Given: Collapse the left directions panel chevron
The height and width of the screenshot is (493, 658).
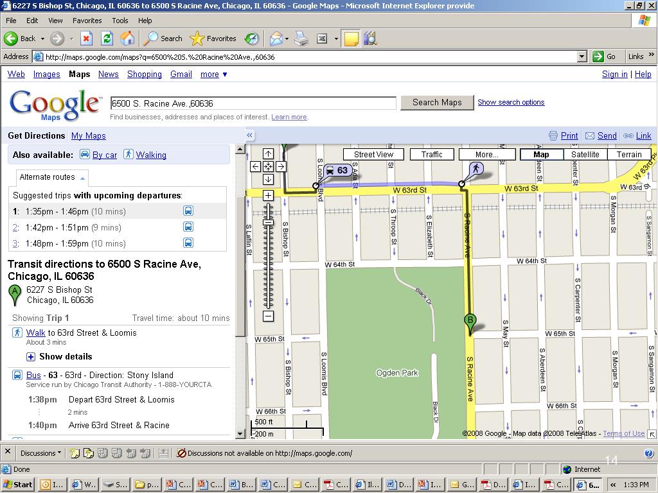Looking at the screenshot, I should (x=249, y=135).
